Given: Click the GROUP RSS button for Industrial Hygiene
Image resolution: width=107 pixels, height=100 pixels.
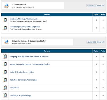Looking at the screenshot, I should pos(91,42).
